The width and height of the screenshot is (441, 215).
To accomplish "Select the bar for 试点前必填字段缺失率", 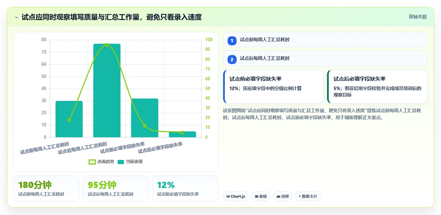I will (x=144, y=118).
